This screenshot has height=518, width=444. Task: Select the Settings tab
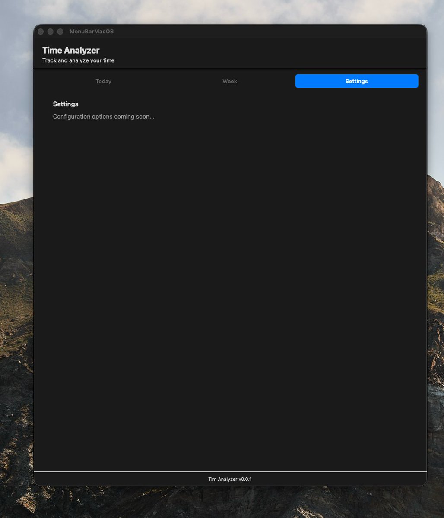[x=357, y=81]
